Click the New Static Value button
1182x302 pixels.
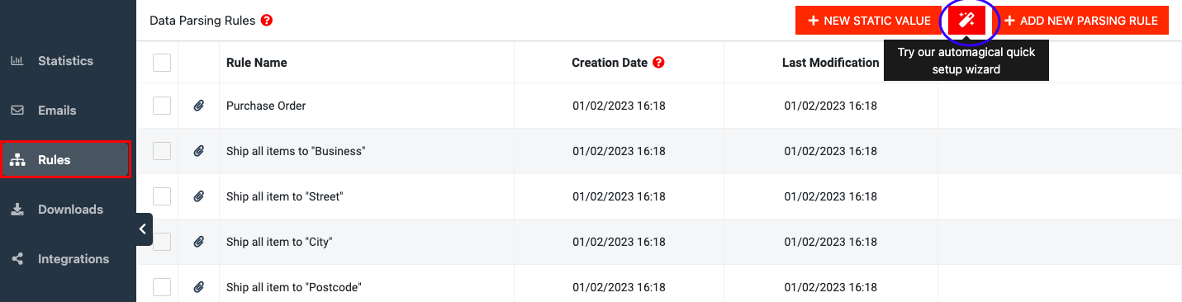[x=869, y=21]
